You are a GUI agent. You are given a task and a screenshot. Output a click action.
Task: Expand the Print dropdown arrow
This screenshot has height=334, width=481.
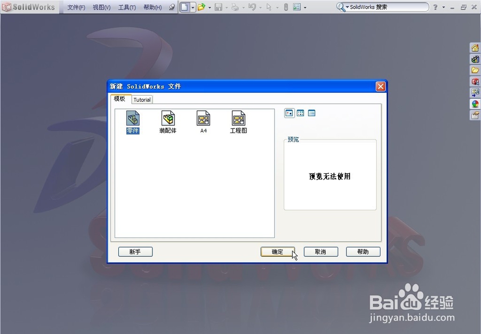click(x=243, y=7)
